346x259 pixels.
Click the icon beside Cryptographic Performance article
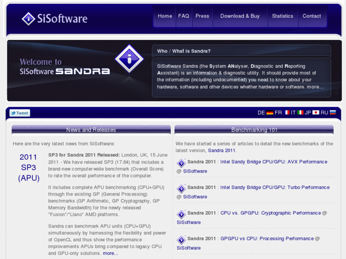(181, 214)
